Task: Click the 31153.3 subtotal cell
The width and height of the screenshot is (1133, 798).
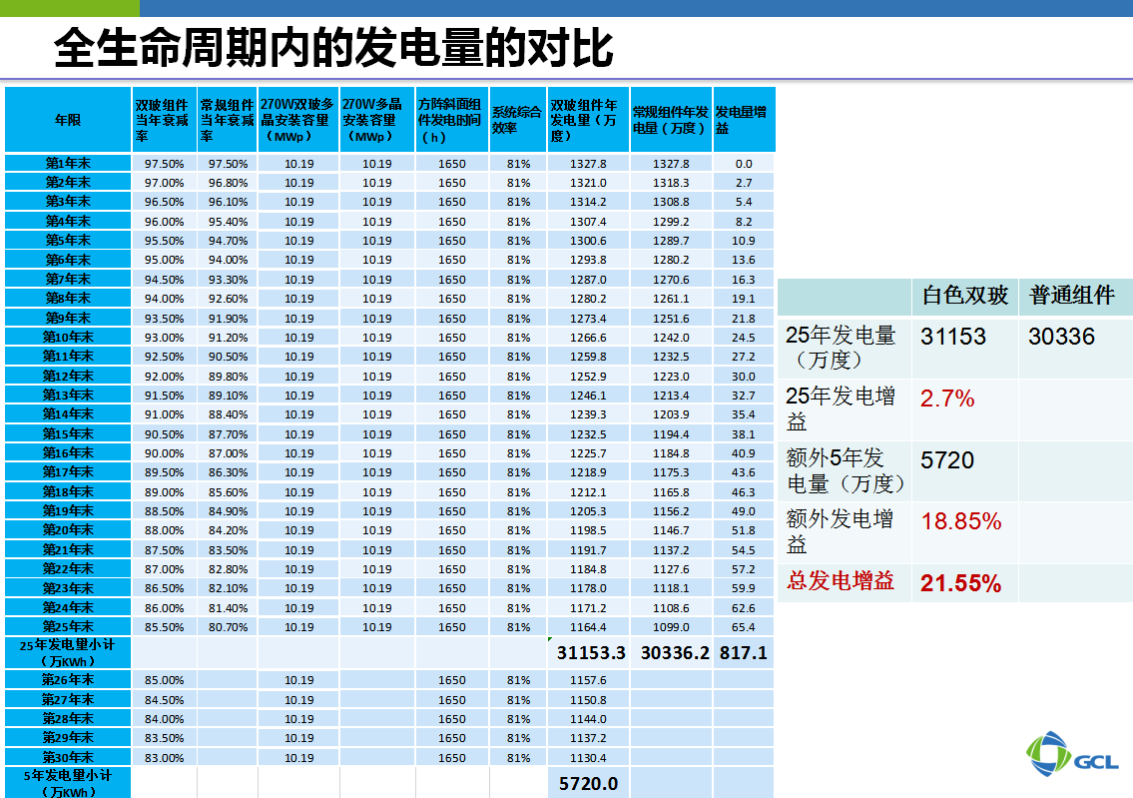Action: tap(591, 652)
